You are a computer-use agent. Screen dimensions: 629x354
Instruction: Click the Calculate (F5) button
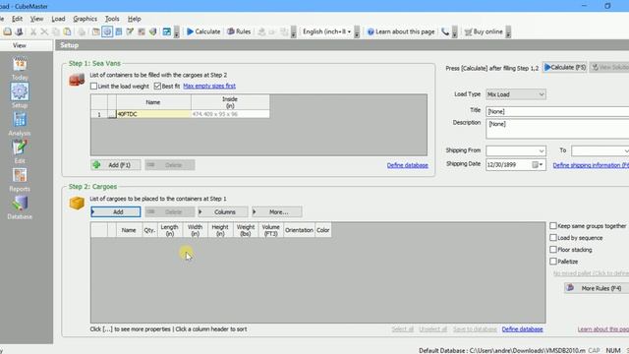tap(565, 68)
